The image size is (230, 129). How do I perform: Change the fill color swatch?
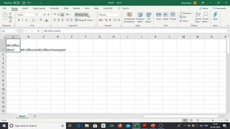pyautogui.click(x=41, y=20)
